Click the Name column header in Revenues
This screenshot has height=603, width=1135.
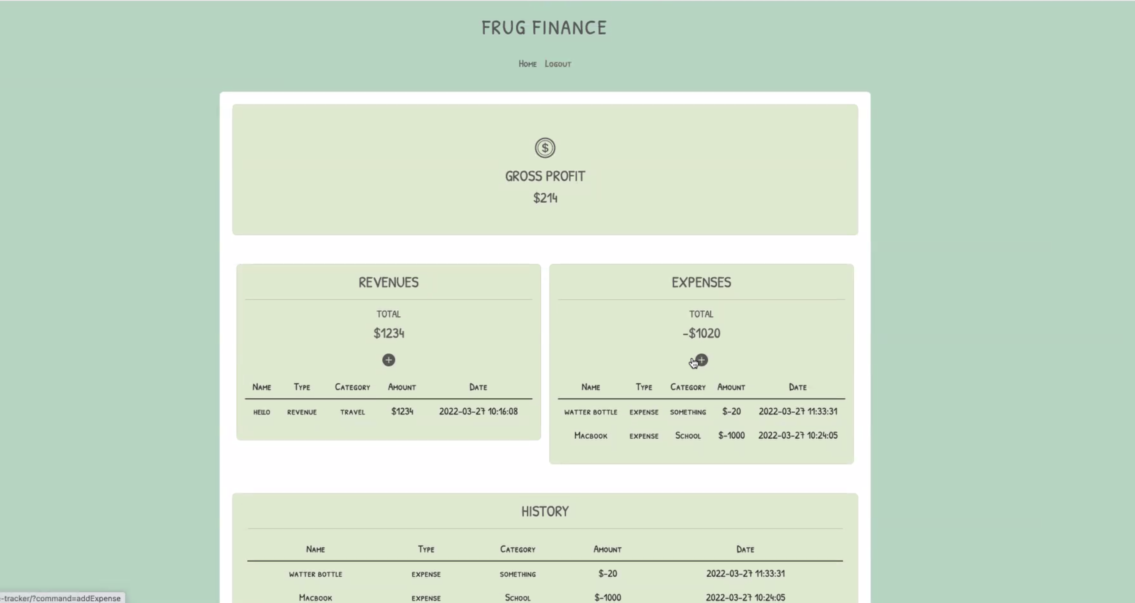click(x=262, y=386)
